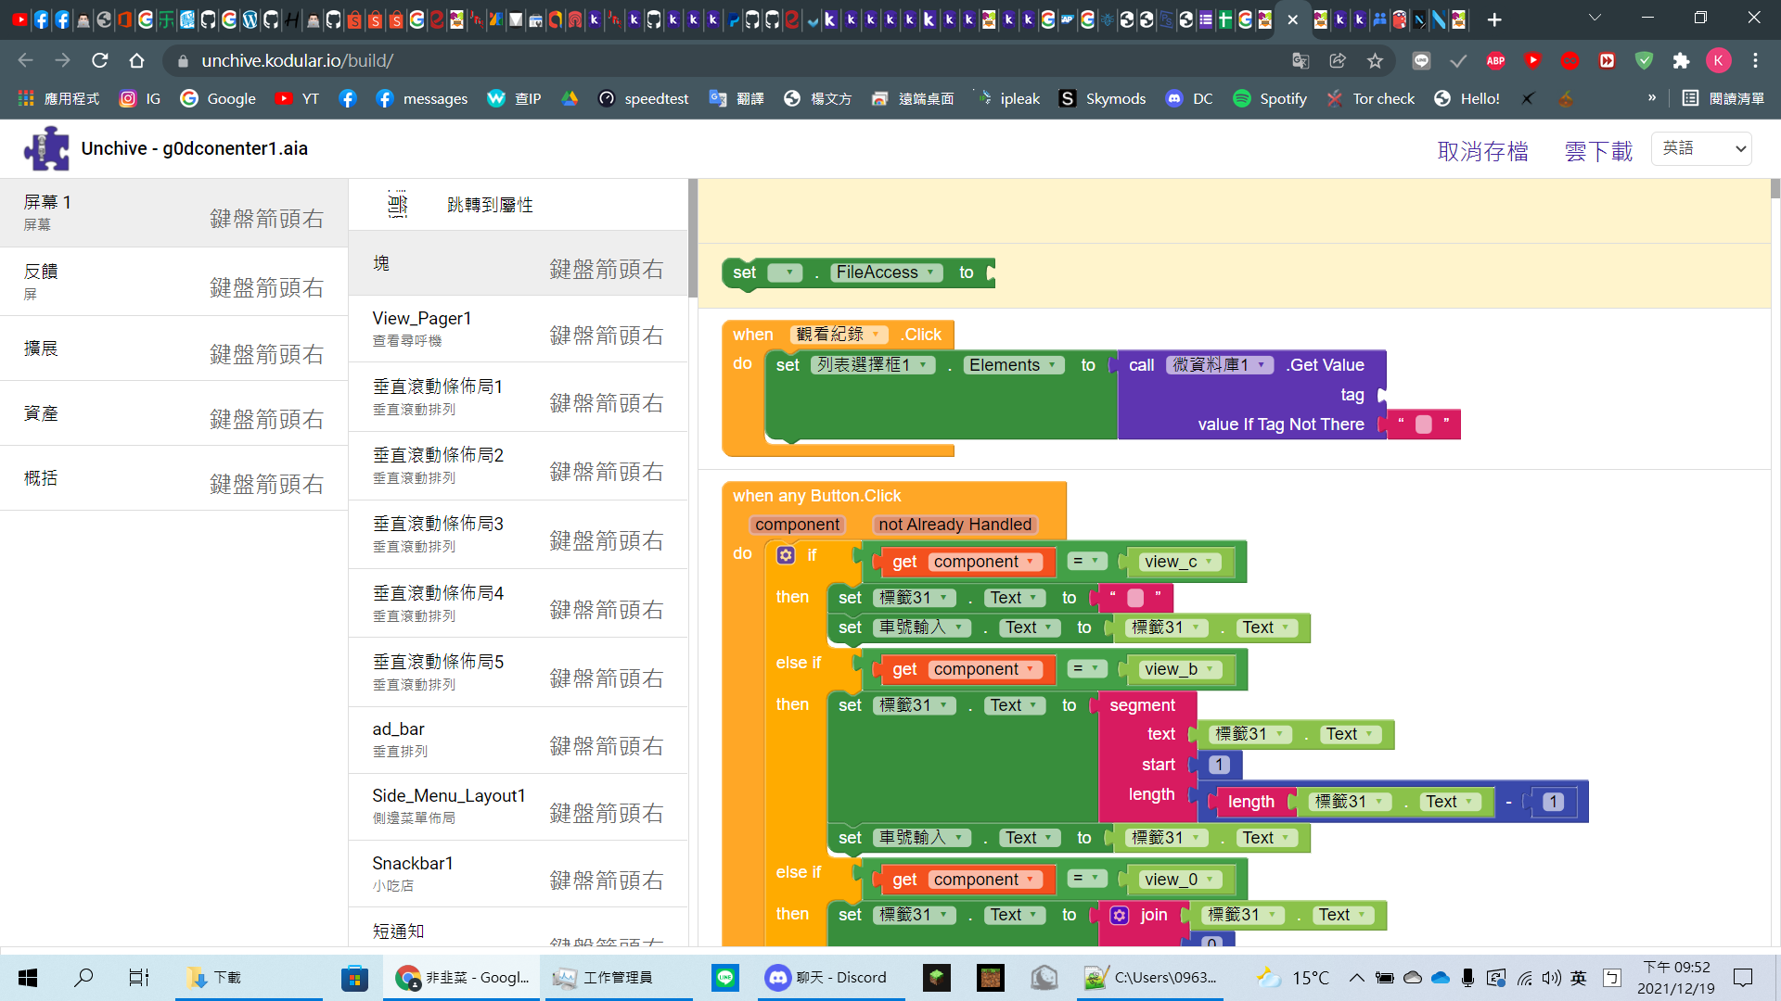
Task: Open the 列表選擇框1 component dropdown
Action: (872, 365)
